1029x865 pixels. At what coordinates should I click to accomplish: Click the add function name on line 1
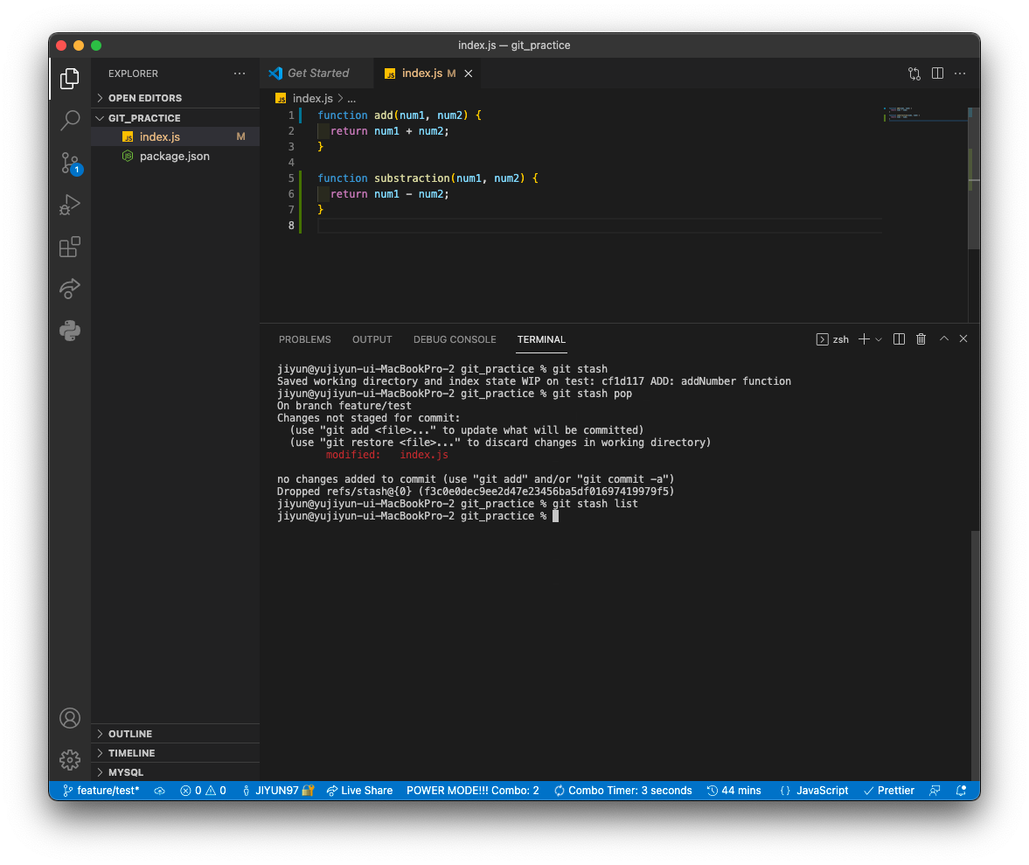click(x=383, y=115)
